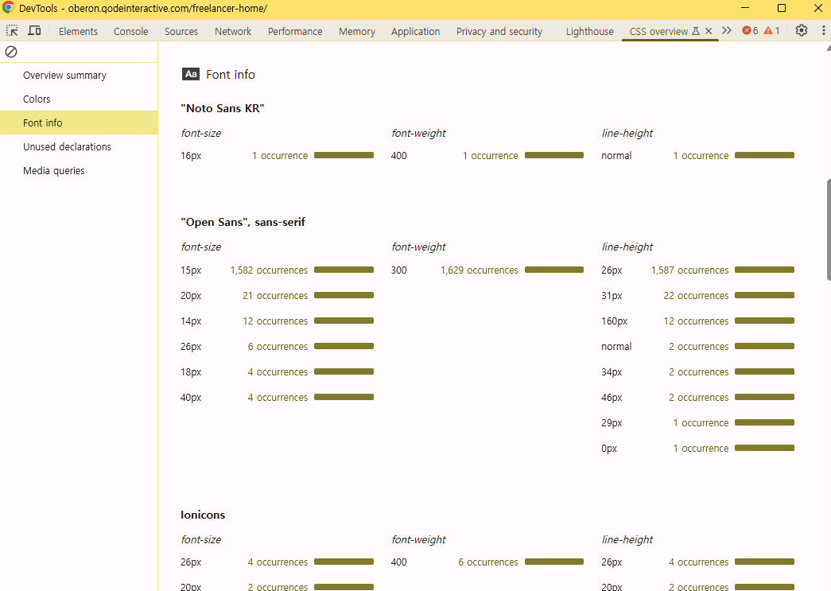
Task: Click the red errors count badge
Action: coord(750,31)
